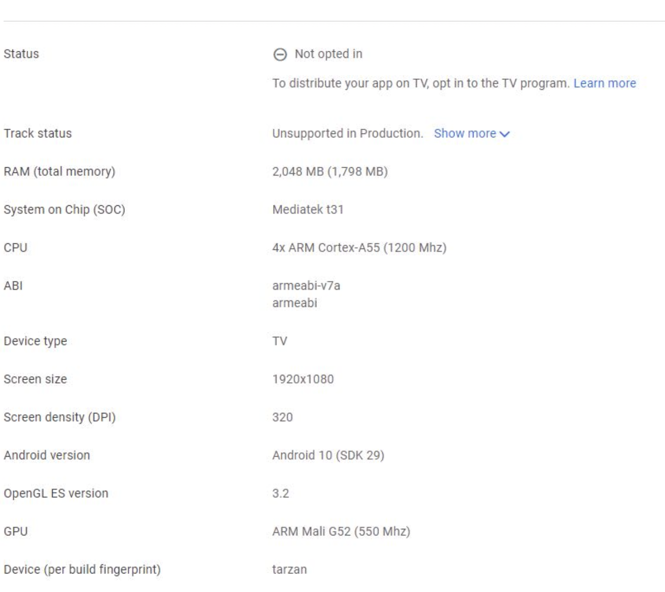Expand Show more for Track status
Viewport: 665px width, 592px height.
click(471, 134)
